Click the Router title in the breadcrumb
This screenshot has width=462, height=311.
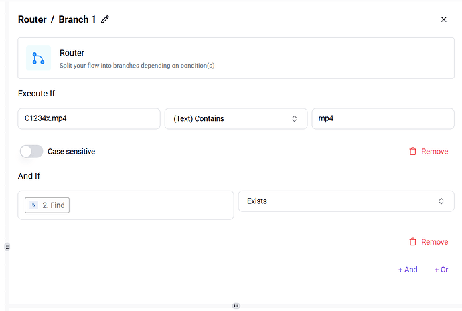pos(32,19)
